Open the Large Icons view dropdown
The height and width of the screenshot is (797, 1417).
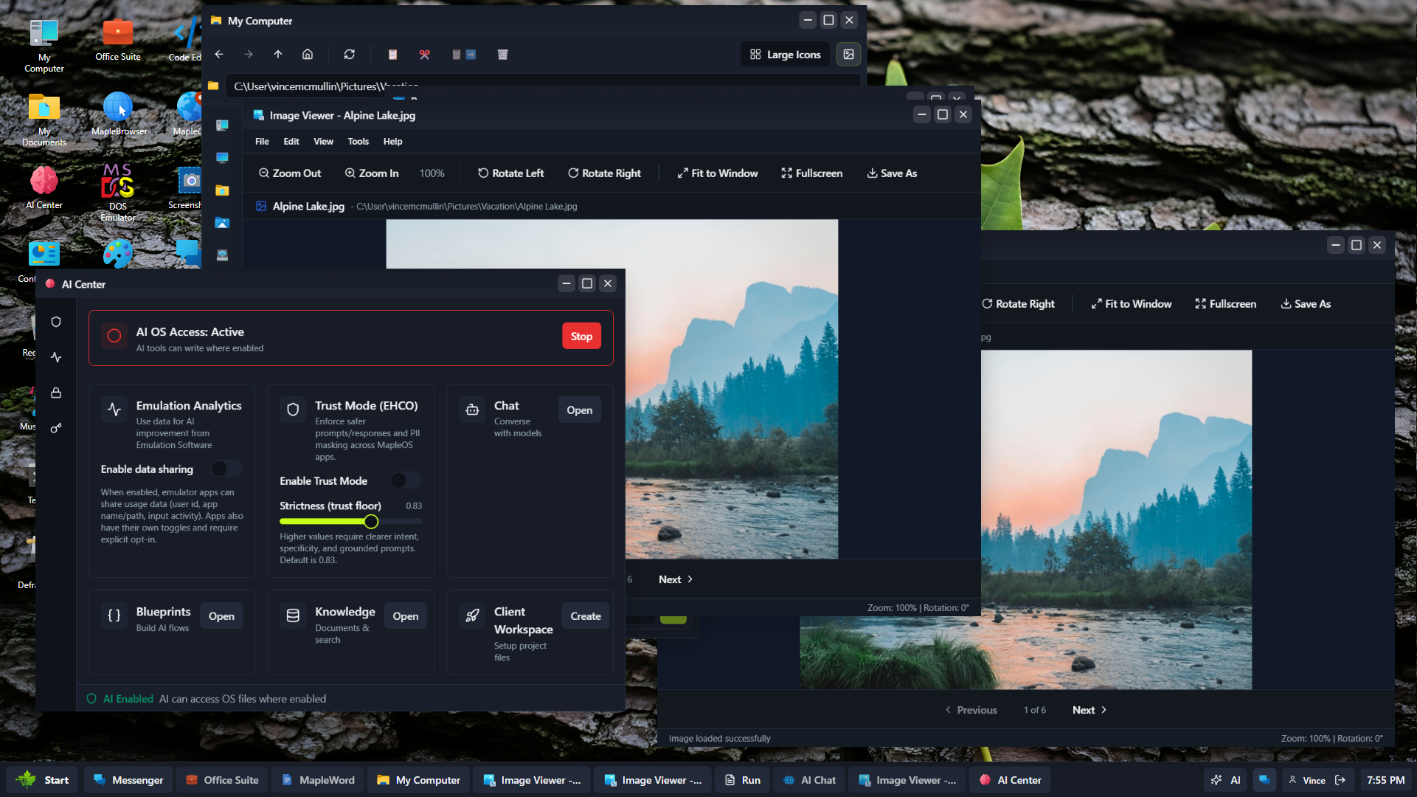point(786,54)
